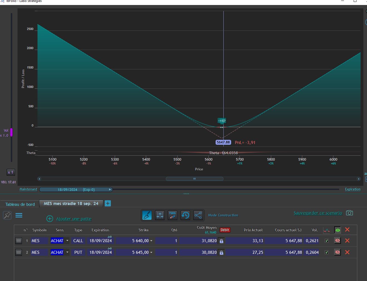Click the camera snapshot icon
The width and height of the screenshot is (367, 281).
click(x=349, y=213)
